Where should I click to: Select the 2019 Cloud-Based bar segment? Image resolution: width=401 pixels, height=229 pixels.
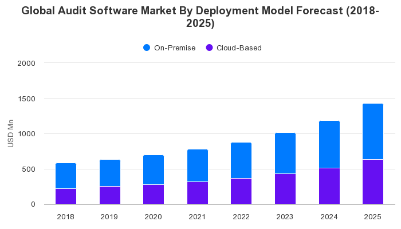coord(110,195)
